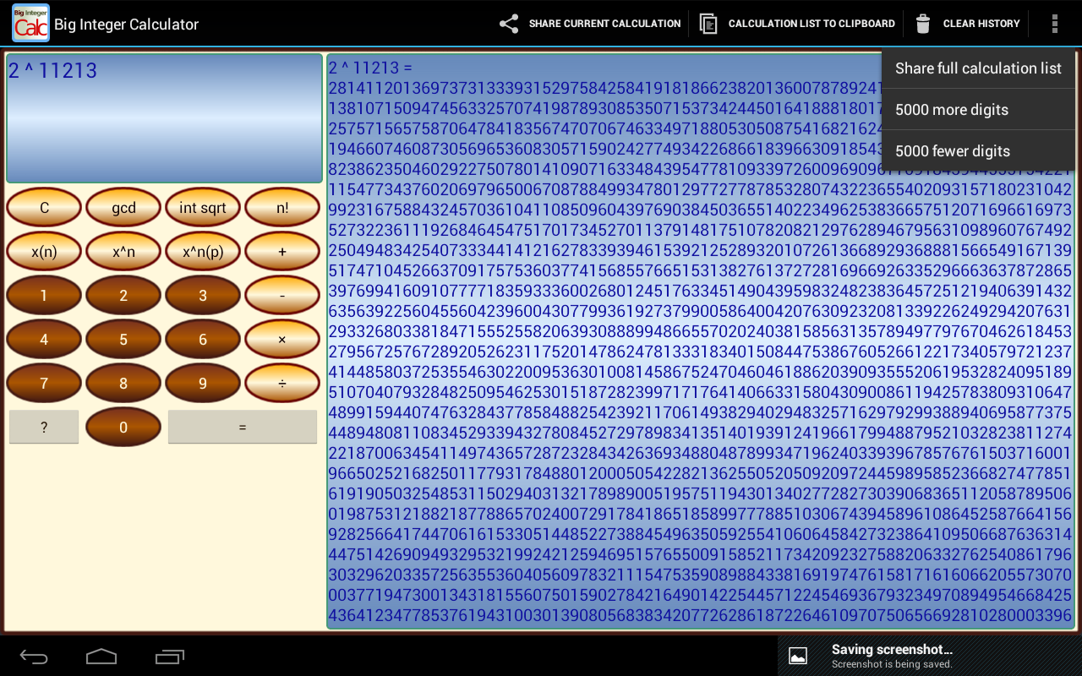
Task: Tap the expression display showing 2 ^ 11213
Action: tap(163, 117)
